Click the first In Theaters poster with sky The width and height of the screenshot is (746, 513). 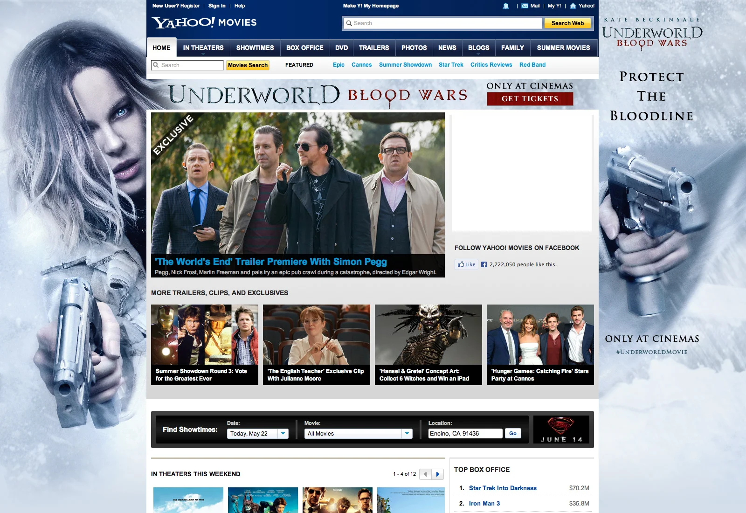(x=188, y=500)
